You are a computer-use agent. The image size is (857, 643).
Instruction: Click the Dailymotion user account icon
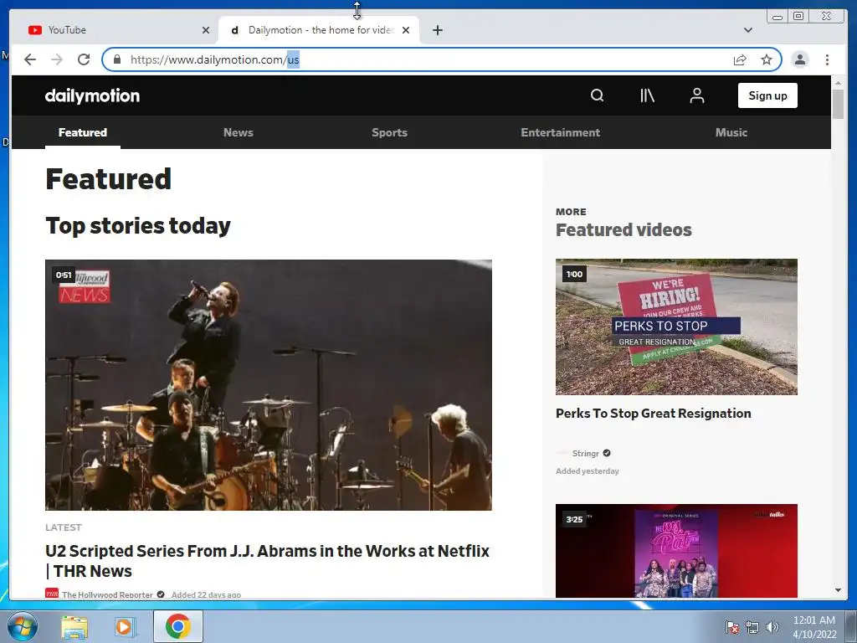click(697, 95)
